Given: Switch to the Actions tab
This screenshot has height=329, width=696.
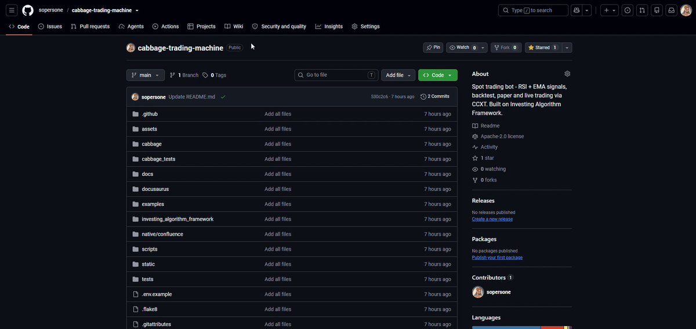Looking at the screenshot, I should (x=165, y=27).
